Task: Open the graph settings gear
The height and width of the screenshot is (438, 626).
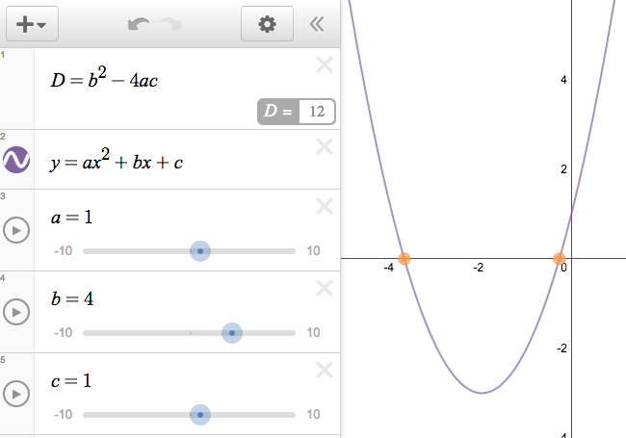Action: [x=267, y=25]
